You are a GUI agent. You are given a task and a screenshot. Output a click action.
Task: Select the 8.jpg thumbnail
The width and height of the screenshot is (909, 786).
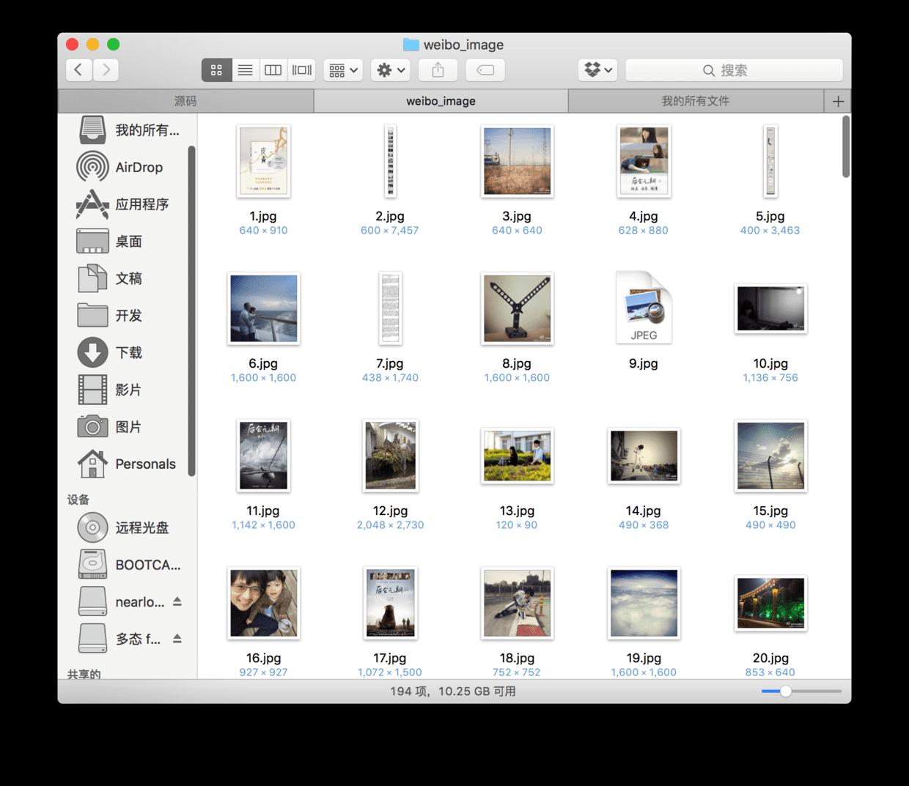tap(517, 308)
